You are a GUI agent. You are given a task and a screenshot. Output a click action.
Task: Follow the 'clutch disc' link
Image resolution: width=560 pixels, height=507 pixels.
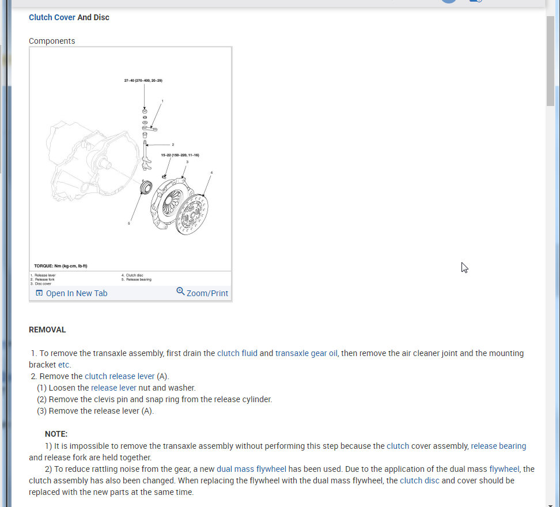419,480
